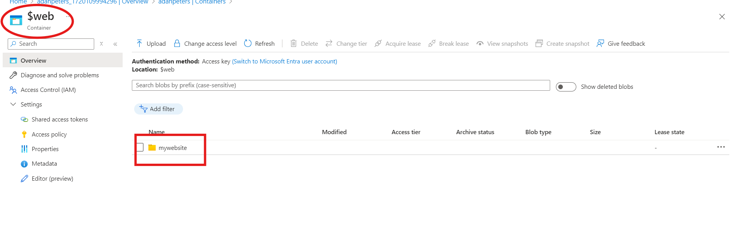This screenshot has height=246, width=732.
Task: Click the Create snapshot icon
Action: tap(539, 43)
